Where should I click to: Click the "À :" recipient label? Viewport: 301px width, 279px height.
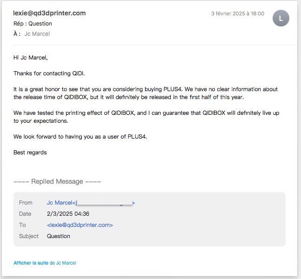pyautogui.click(x=17, y=34)
